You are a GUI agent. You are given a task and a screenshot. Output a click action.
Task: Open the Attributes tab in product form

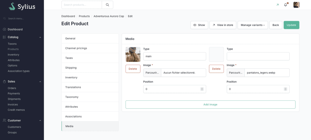coord(90,107)
